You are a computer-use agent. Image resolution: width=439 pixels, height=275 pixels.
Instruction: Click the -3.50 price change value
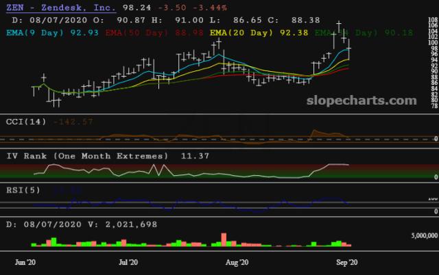(172, 8)
